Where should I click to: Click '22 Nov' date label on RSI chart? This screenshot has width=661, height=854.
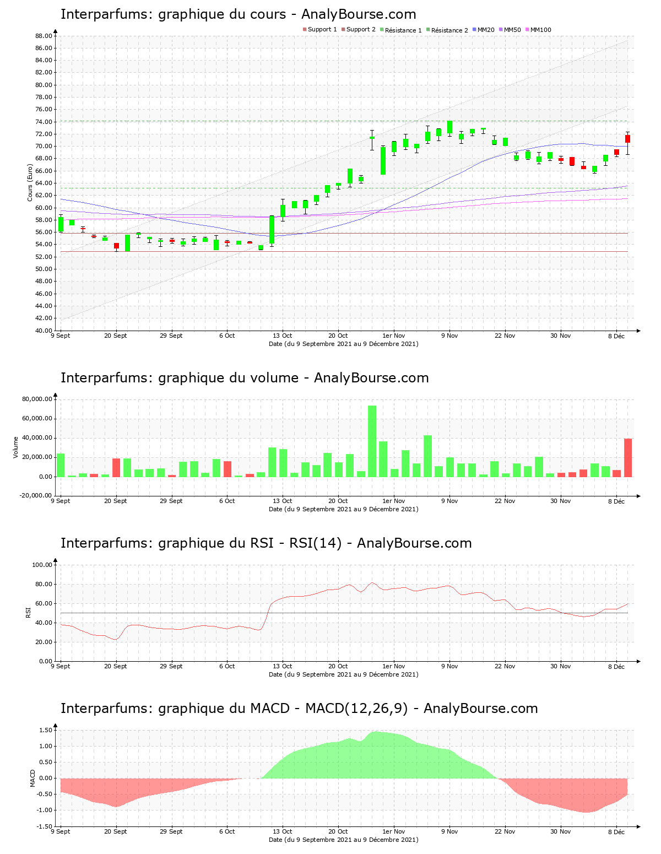coord(505,666)
